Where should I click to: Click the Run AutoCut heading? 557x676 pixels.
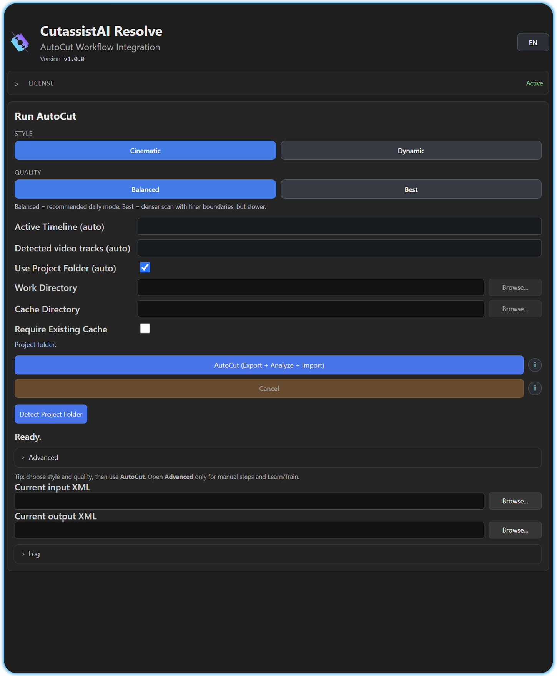click(46, 116)
